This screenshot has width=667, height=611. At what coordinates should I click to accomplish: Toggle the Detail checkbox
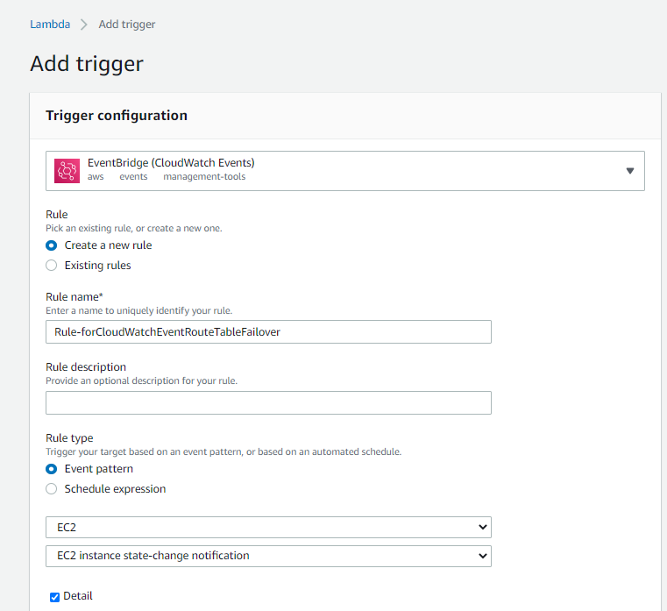click(x=54, y=597)
